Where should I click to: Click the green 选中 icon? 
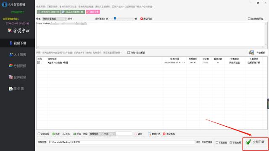tap(53, 134)
